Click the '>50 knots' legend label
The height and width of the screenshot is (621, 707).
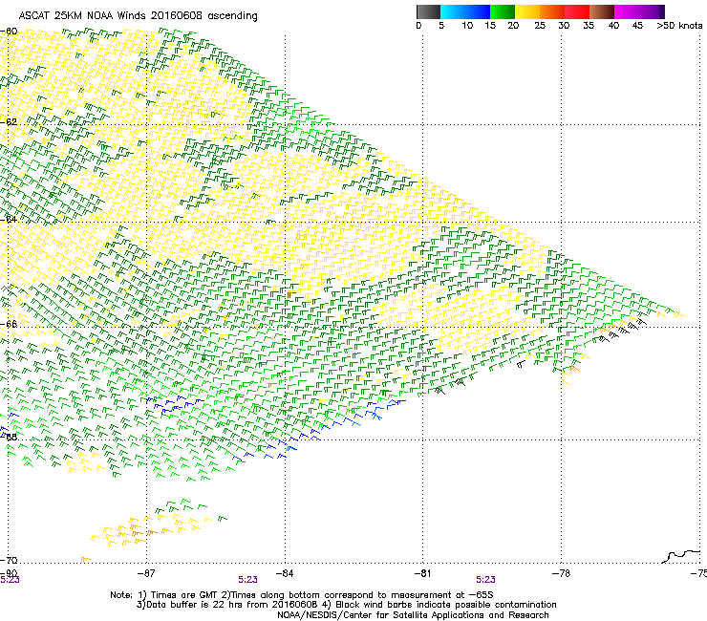pos(679,26)
